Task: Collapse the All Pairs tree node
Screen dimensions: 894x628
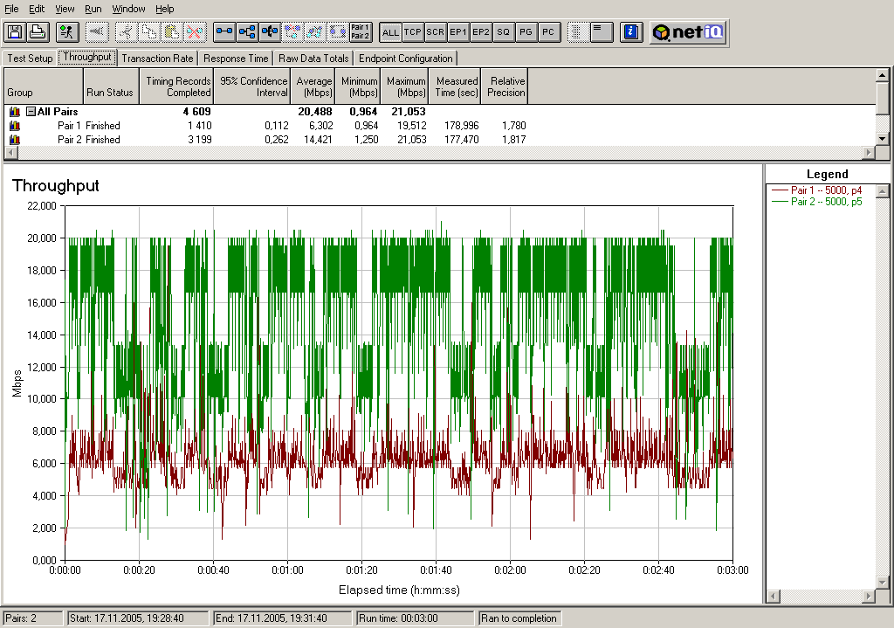Action: click(x=31, y=112)
